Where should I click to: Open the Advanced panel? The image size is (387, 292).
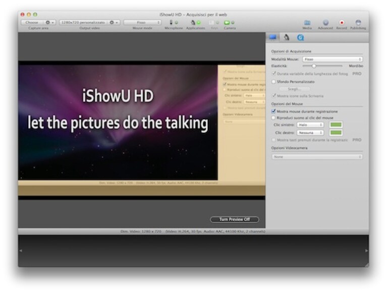(x=325, y=24)
